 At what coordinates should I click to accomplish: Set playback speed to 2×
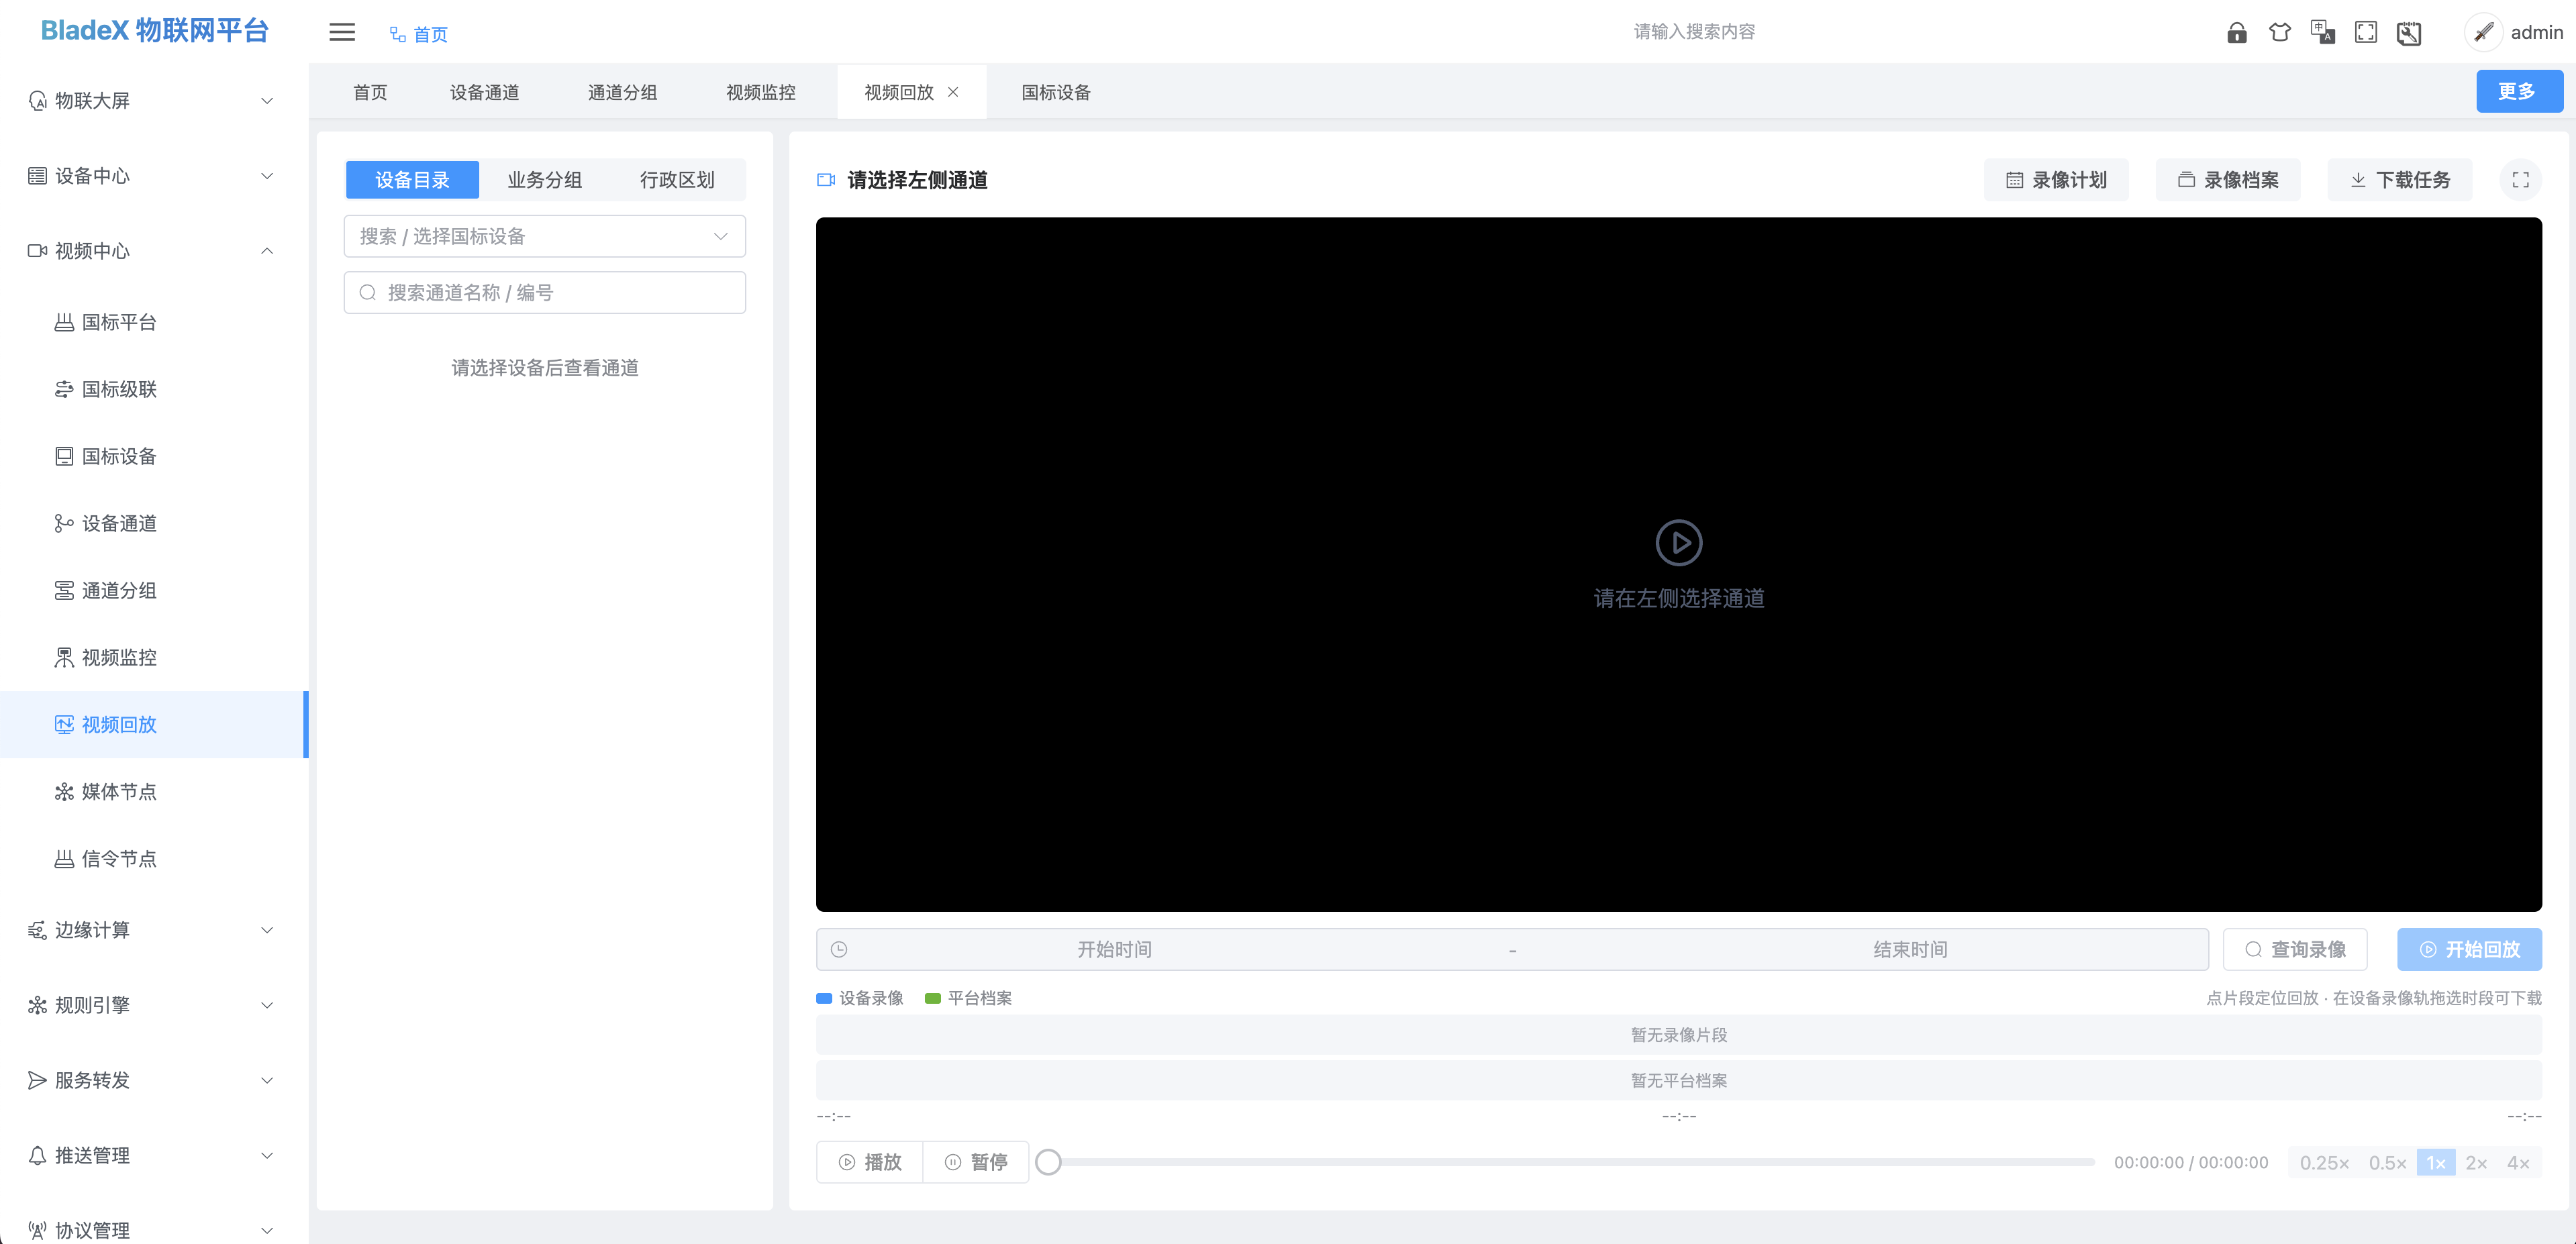point(2476,1163)
